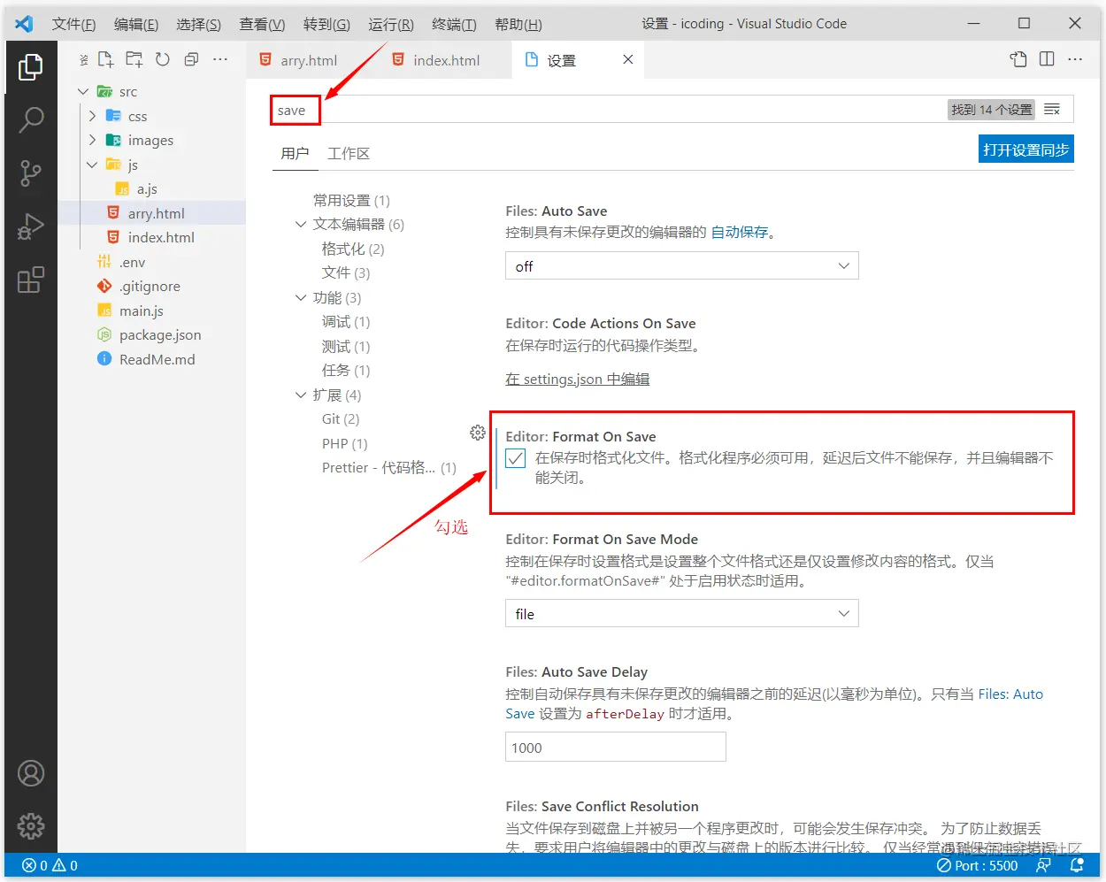Open the Source Control view
Viewport: 1106px width, 882px height.
pos(31,173)
